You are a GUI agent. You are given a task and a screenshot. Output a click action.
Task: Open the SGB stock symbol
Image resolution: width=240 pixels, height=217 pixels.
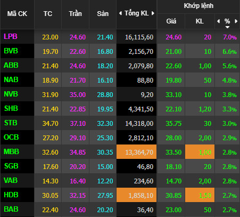pyautogui.click(x=11, y=166)
